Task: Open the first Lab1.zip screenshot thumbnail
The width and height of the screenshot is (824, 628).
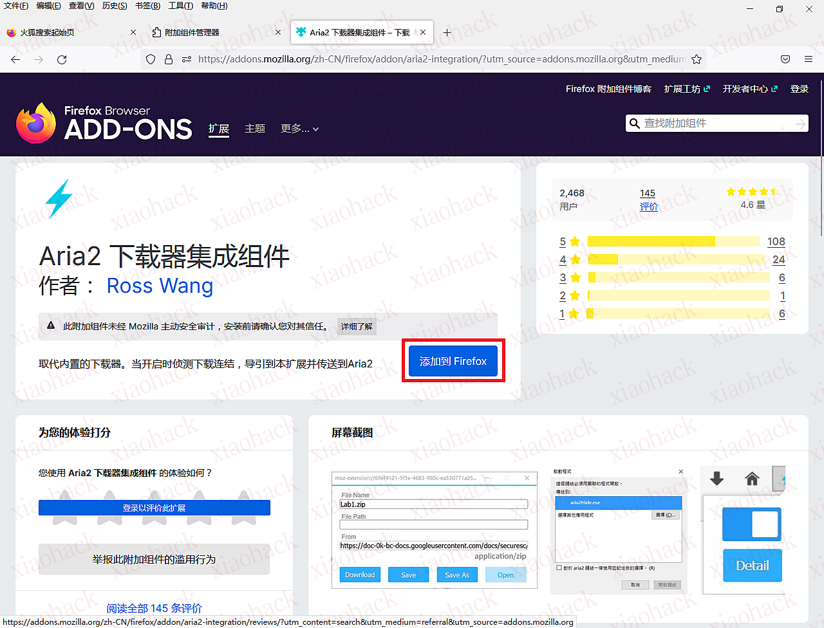Action: (434, 530)
